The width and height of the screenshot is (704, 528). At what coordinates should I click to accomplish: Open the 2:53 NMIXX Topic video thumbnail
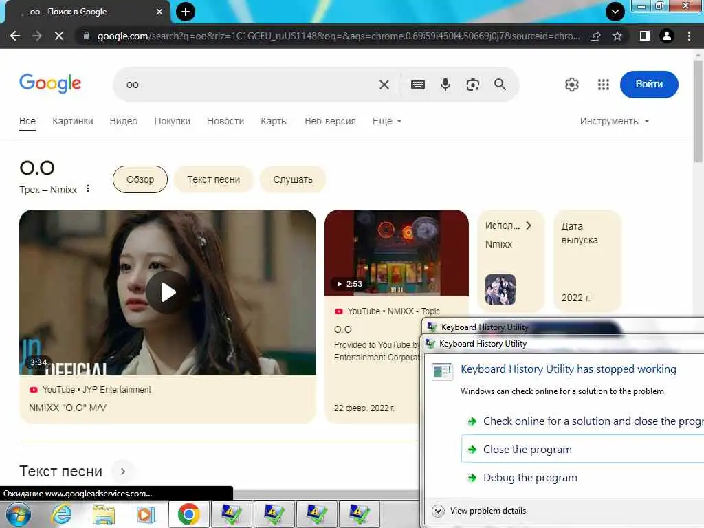point(397,253)
